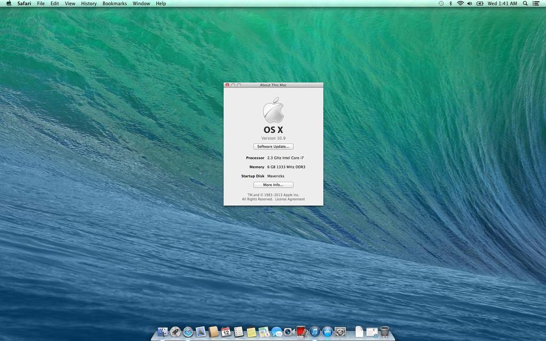
Task: Open the History menu
Action: 89,4
